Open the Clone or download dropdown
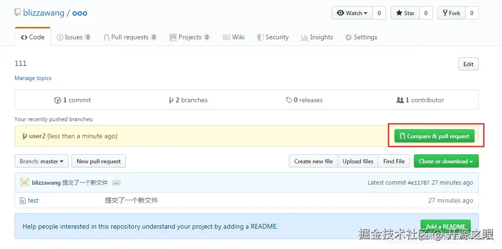This screenshot has height=249, width=502. [446, 161]
